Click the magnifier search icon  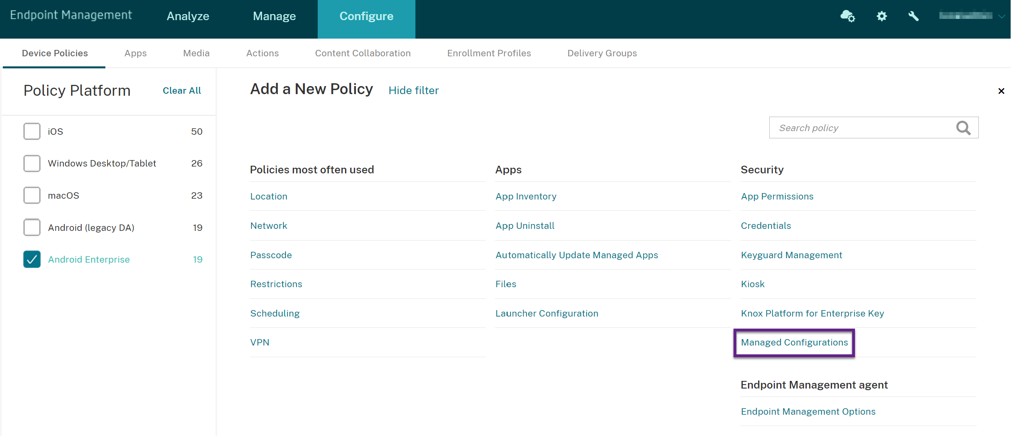pos(963,128)
